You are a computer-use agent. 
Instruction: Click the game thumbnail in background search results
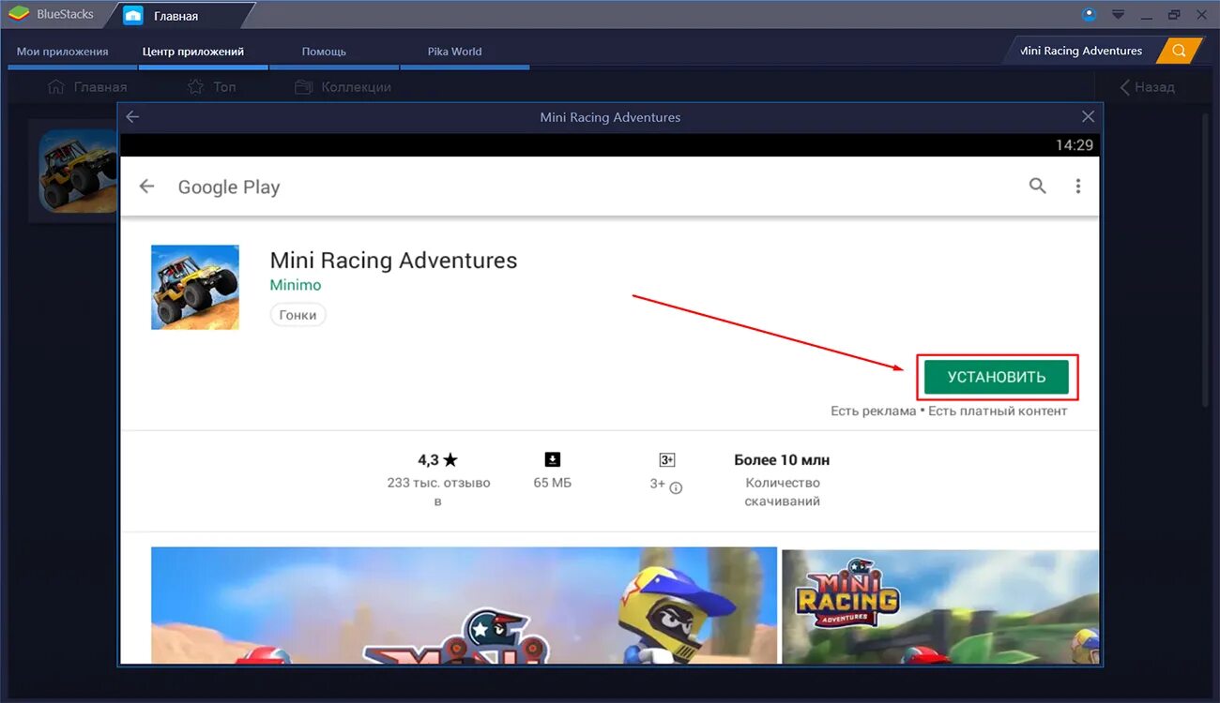point(77,171)
